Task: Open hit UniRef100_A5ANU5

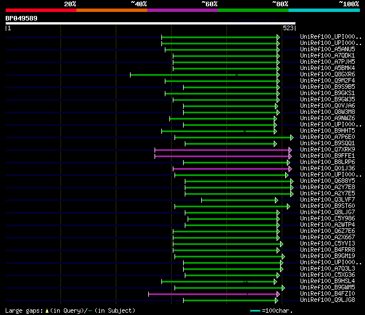Action: pos(327,50)
